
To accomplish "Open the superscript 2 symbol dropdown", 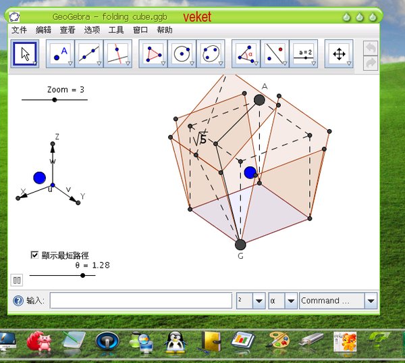I will 259,301.
